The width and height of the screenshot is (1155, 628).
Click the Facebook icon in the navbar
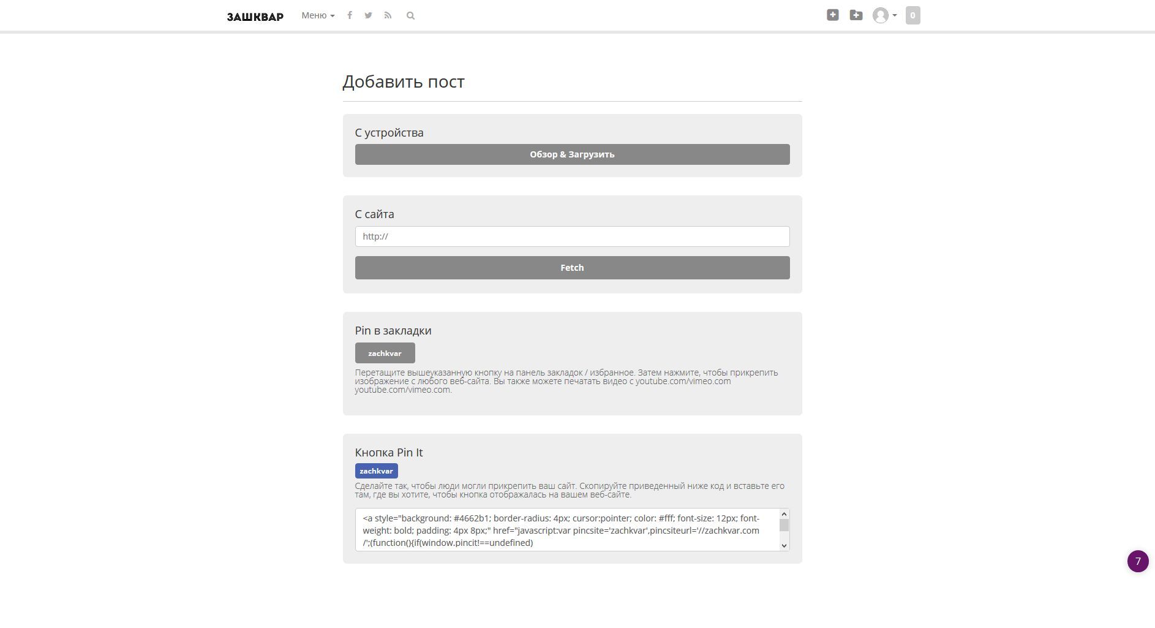point(350,15)
